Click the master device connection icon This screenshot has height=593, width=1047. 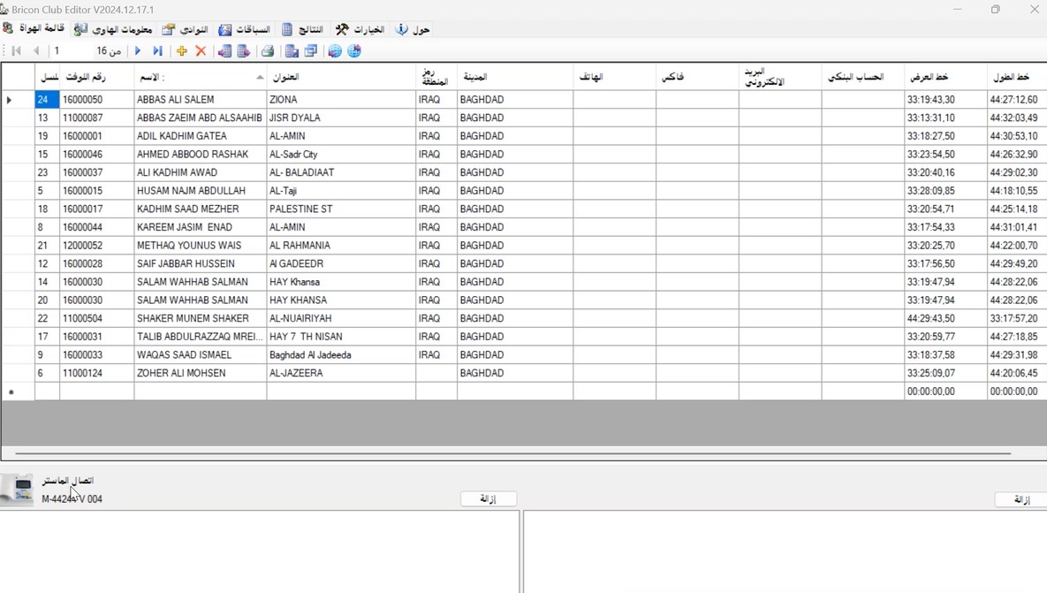(x=18, y=490)
